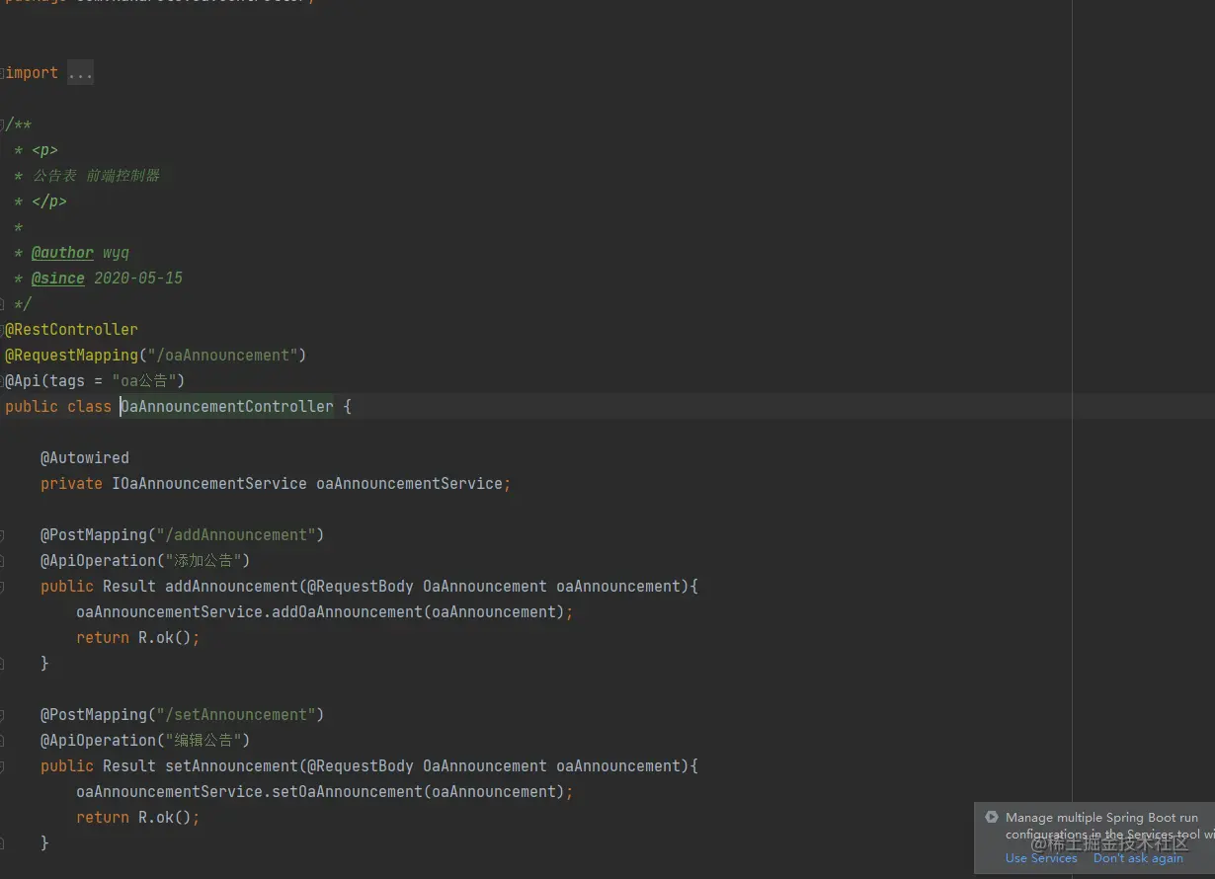The height and width of the screenshot is (879, 1215).
Task: Click the OaAnnouncementController class name
Action: (x=227, y=407)
